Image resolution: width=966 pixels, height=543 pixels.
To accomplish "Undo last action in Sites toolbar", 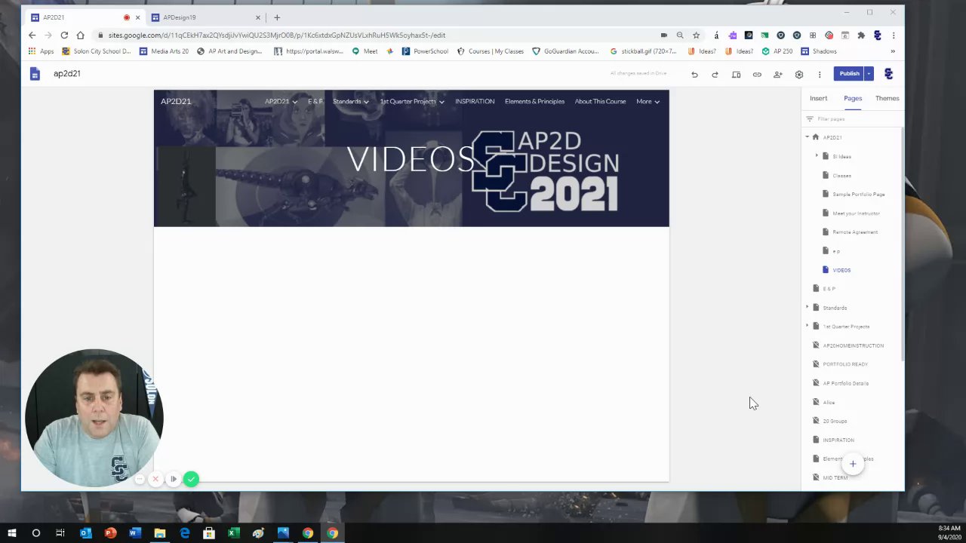I will [x=694, y=74].
